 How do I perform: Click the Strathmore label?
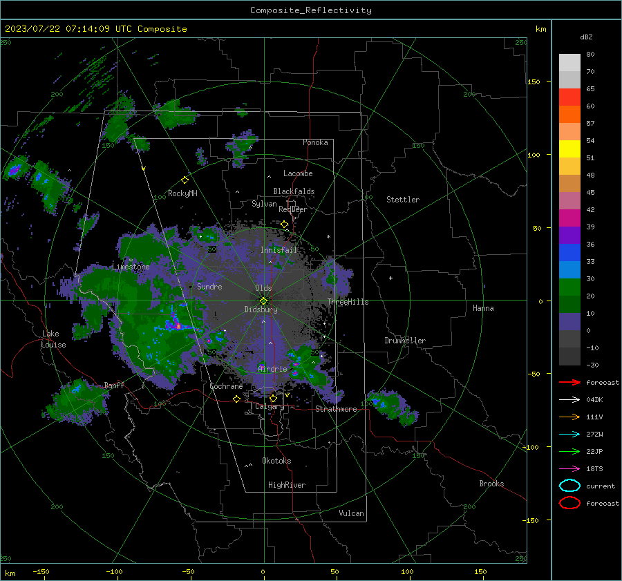pyautogui.click(x=336, y=409)
